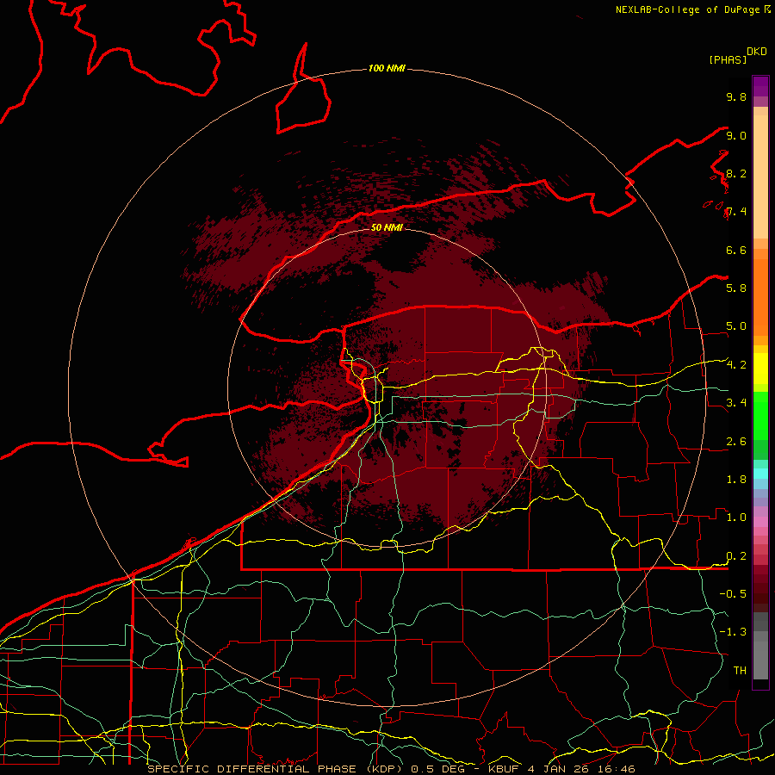The height and width of the screenshot is (775, 775).
Task: Click the 9.0 value on color scale
Action: 736,135
